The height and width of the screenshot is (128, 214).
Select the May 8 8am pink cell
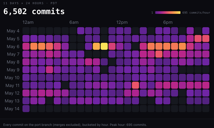[89, 62]
